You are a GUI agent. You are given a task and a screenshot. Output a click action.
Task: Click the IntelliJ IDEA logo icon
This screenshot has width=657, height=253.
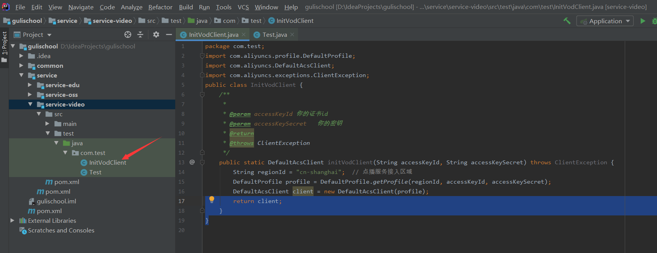(x=5, y=7)
